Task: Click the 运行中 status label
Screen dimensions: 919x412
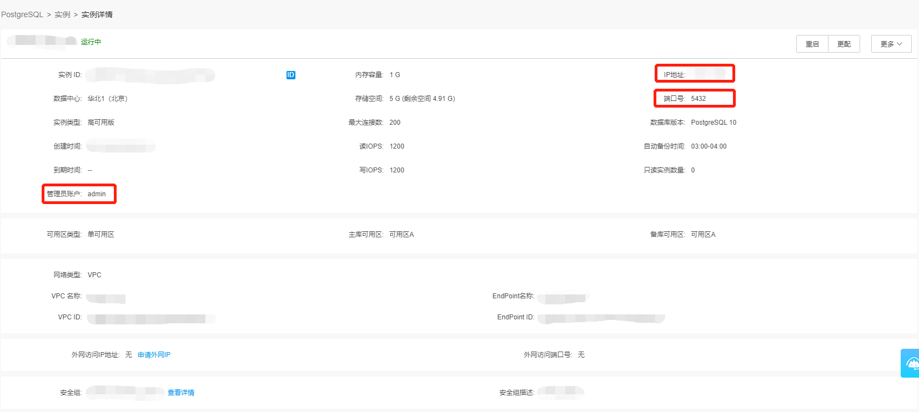Action: (91, 42)
